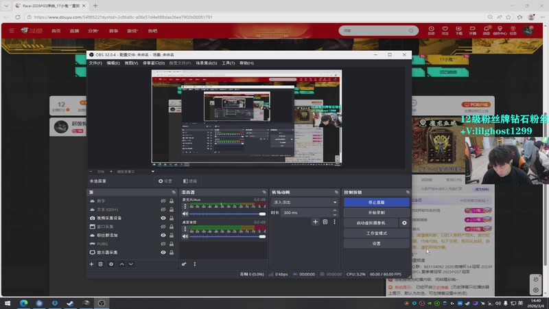Screen dimensions: 549x309
Task: Open 工具(T) menu in OBS
Action: [x=229, y=63]
